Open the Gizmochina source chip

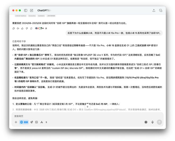point(32,16)
